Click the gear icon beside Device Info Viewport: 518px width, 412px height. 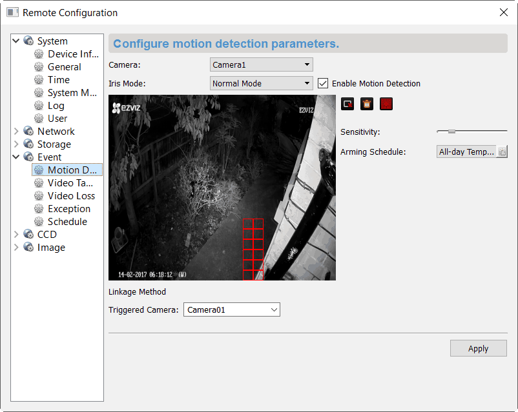click(x=39, y=54)
